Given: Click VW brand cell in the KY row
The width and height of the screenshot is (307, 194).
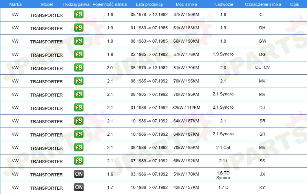Looking at the screenshot, I should [x=15, y=187].
